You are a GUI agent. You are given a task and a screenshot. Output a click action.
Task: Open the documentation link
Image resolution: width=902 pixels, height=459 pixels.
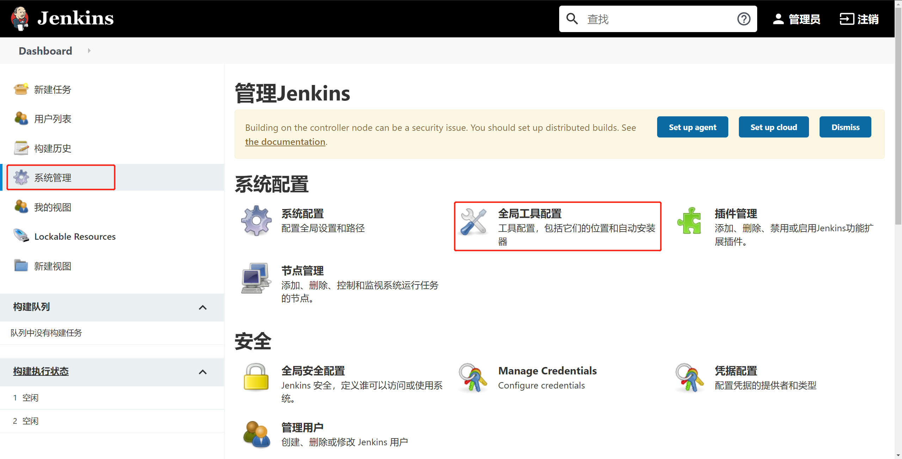coord(285,142)
